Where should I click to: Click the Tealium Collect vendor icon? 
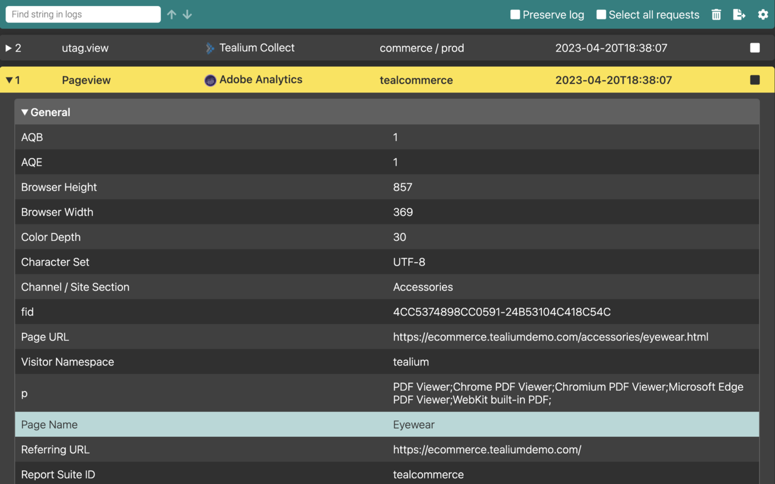point(209,48)
